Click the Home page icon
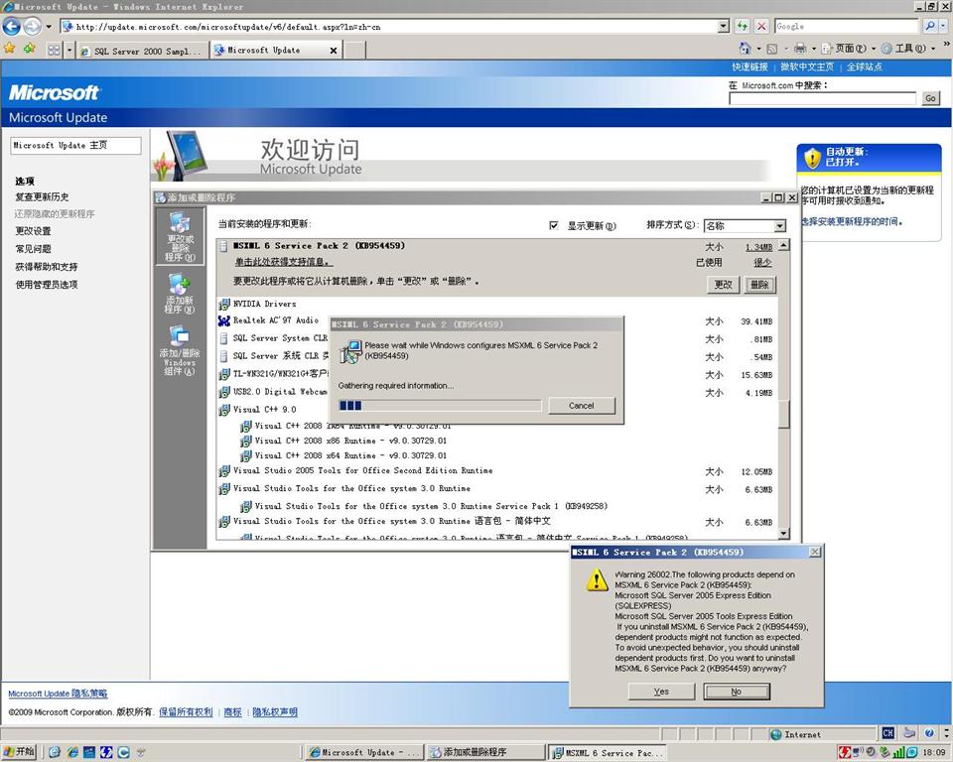 pyautogui.click(x=745, y=49)
